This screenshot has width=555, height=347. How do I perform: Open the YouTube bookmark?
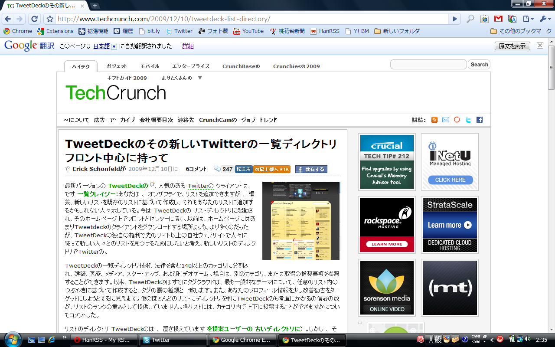[x=249, y=31]
